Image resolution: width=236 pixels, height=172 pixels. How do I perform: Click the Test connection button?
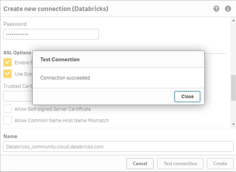coord(180,164)
